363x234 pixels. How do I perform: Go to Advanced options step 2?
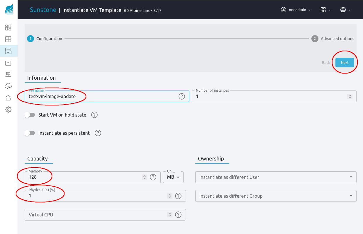click(x=333, y=39)
